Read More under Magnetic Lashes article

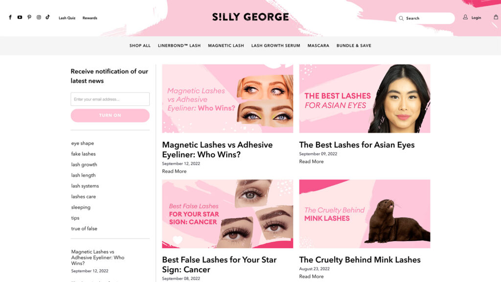point(174,171)
